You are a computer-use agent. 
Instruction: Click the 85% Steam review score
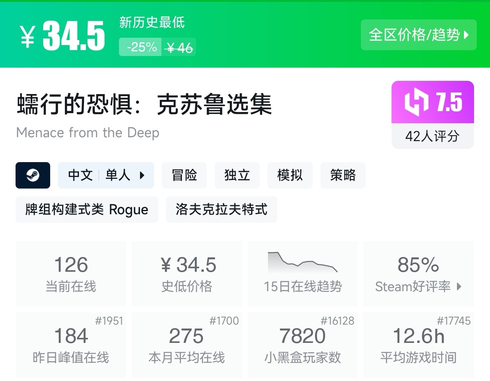click(418, 265)
